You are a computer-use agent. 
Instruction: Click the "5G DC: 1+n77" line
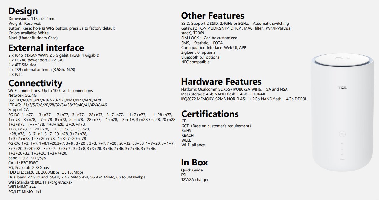(x=90, y=115)
